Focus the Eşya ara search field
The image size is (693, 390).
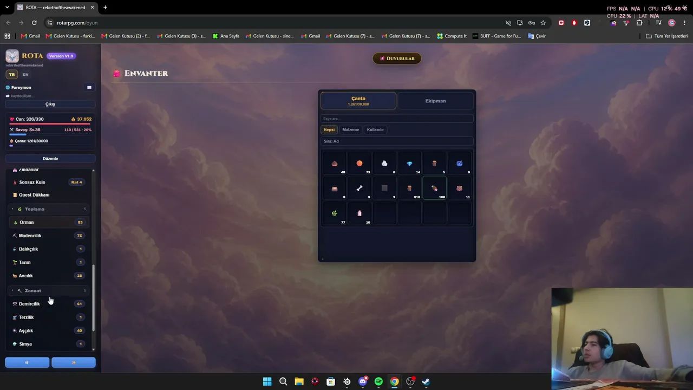(397, 119)
